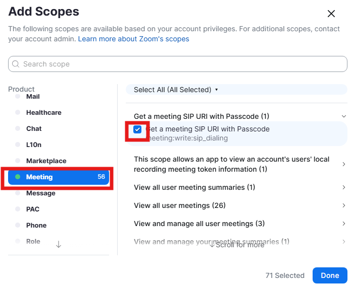This screenshot has width=352, height=287.
Task: Close the Add Scopes dialog
Action: [x=331, y=14]
